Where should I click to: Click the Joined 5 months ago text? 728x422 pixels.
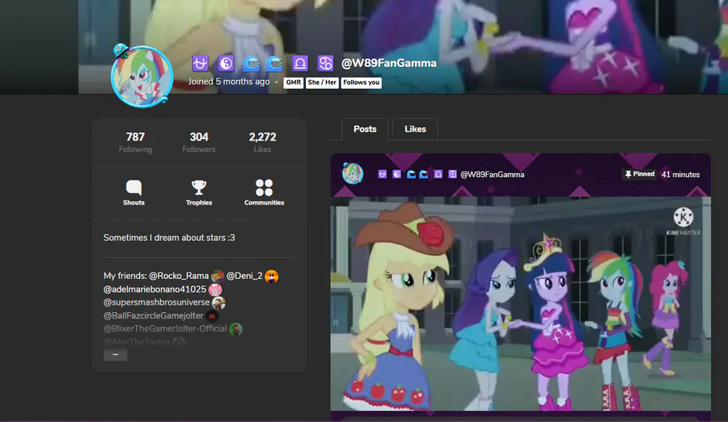(x=229, y=82)
